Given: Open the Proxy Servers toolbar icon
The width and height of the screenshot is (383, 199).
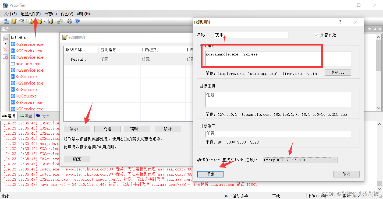Looking at the screenshot, I should (x=6, y=21).
